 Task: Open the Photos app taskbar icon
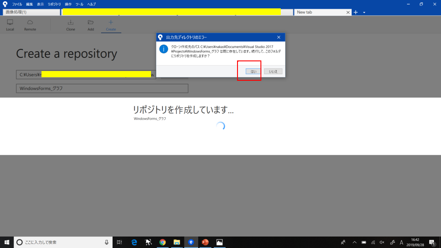(x=219, y=242)
